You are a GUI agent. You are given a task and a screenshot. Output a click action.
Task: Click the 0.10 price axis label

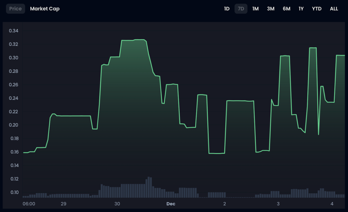pos(14,192)
